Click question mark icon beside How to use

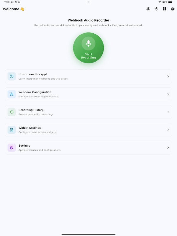pyautogui.click(x=12, y=76)
